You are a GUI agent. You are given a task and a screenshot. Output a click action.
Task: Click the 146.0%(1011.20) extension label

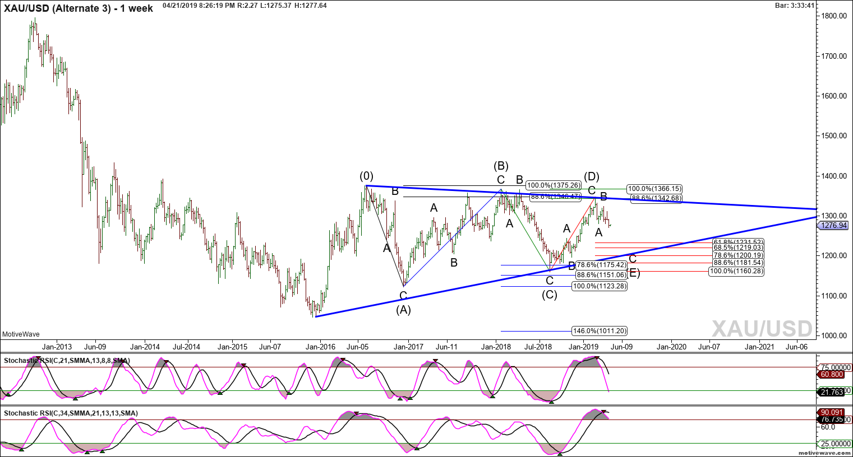[x=600, y=331]
